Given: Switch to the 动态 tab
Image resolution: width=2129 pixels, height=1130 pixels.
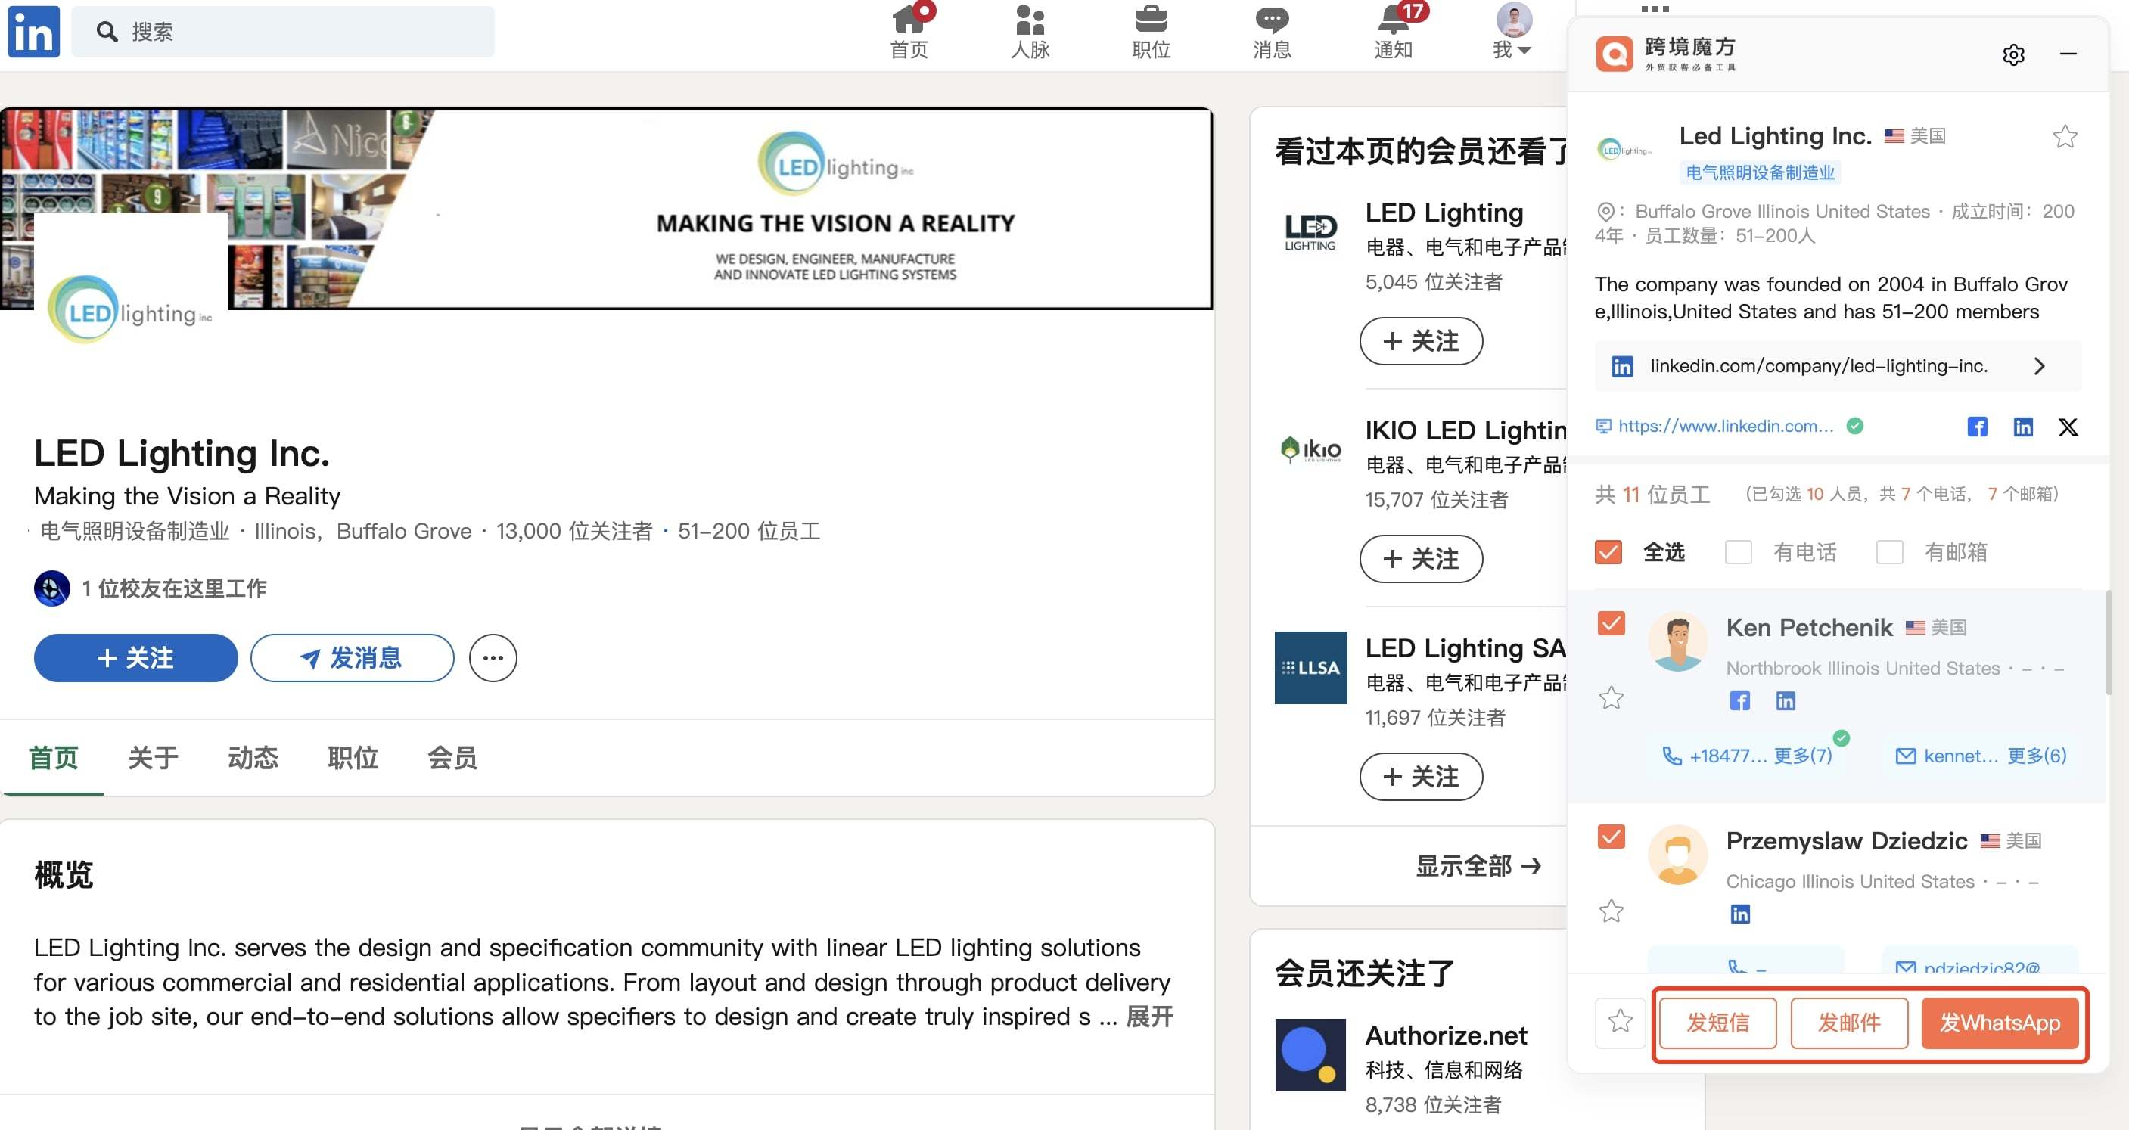Looking at the screenshot, I should (x=253, y=757).
